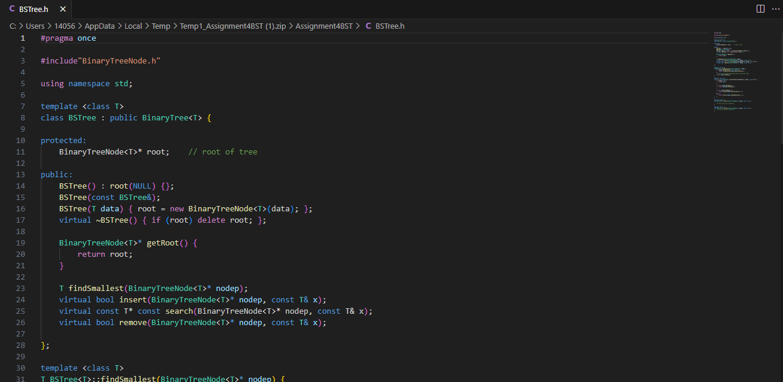Click line number 14 in the gutter
The height and width of the screenshot is (382, 783).
click(x=20, y=186)
